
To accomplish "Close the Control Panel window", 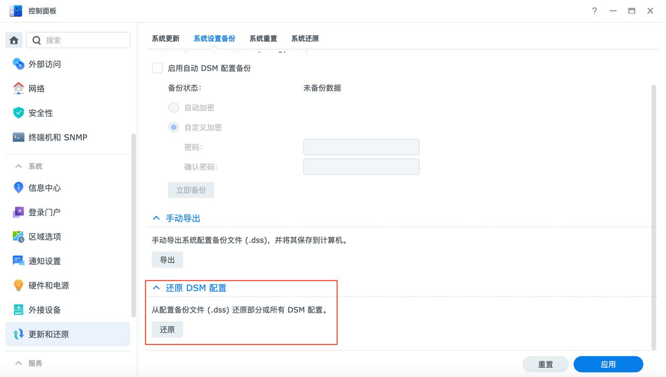I will coord(650,11).
